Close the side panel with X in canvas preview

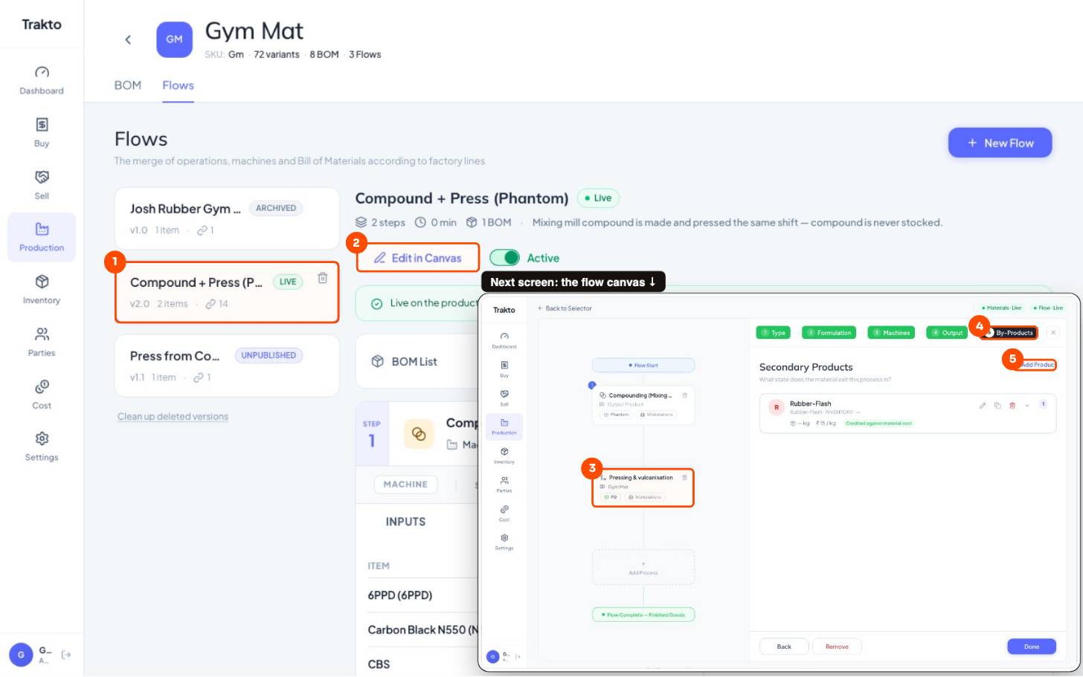point(1053,333)
